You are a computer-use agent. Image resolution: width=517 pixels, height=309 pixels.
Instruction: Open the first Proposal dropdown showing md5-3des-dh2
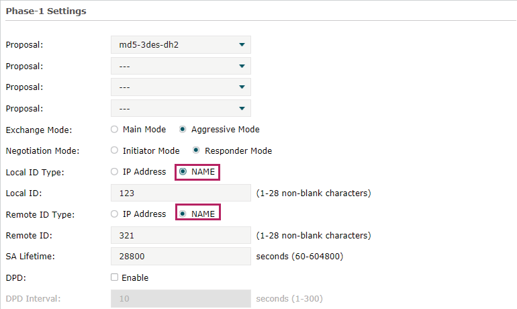180,45
